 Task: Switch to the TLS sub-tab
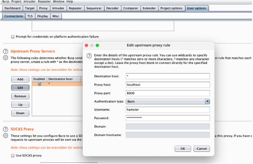tap(30, 16)
